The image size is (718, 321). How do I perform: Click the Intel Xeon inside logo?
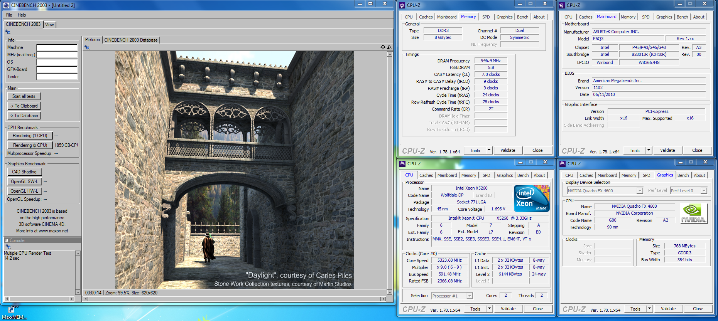point(532,198)
